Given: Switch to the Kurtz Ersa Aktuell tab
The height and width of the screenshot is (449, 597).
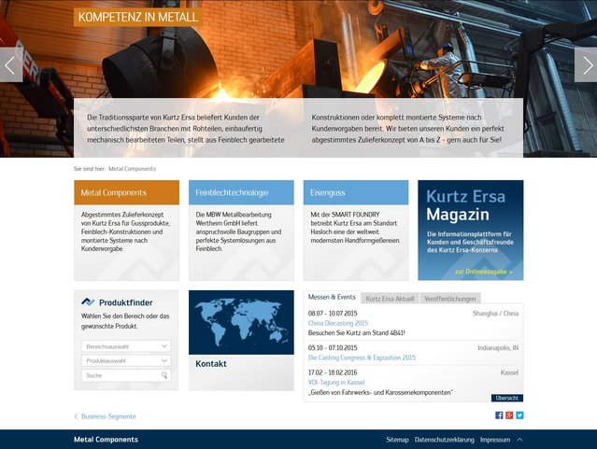Looking at the screenshot, I should coord(390,299).
